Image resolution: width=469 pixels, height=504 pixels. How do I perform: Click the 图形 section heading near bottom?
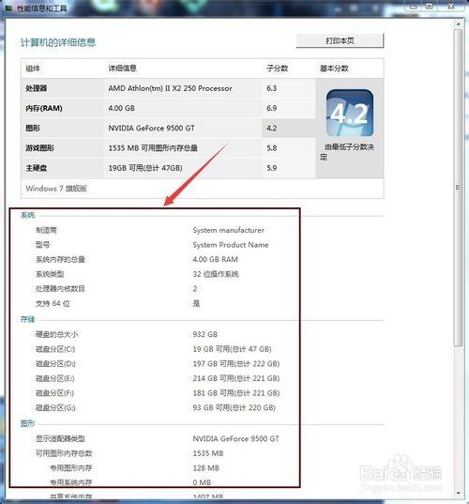click(x=27, y=423)
